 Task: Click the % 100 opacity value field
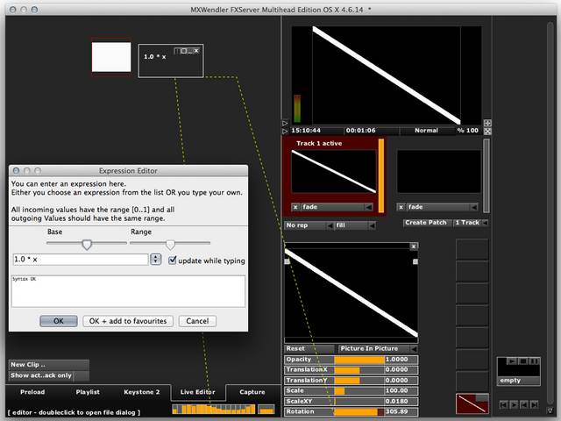(467, 131)
